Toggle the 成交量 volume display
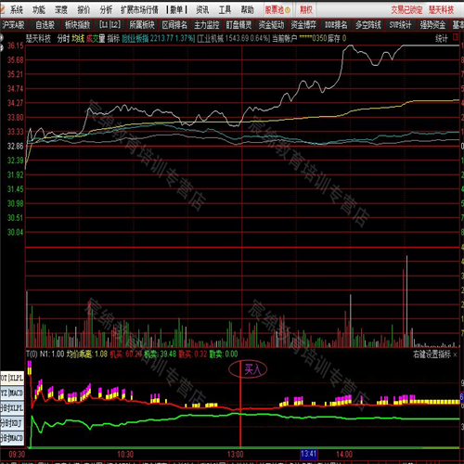 (96, 38)
